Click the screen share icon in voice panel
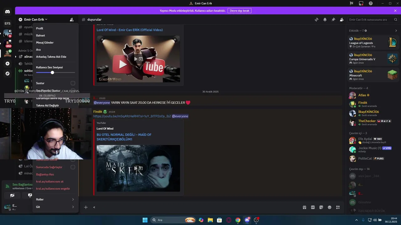This screenshot has width=401, height=225. point(30,195)
